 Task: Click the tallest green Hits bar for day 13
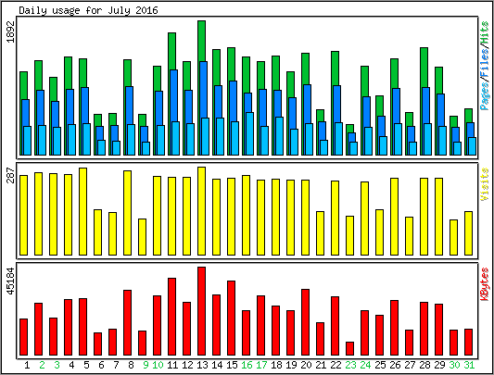pyautogui.click(x=202, y=41)
